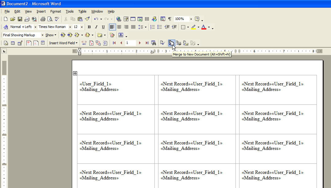Image resolution: width=331 pixels, height=188 pixels.
Task: Apply red font color
Action: pyautogui.click(x=204, y=27)
